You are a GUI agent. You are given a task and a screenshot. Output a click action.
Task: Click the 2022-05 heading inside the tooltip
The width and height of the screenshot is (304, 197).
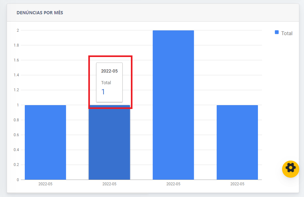[x=109, y=71]
